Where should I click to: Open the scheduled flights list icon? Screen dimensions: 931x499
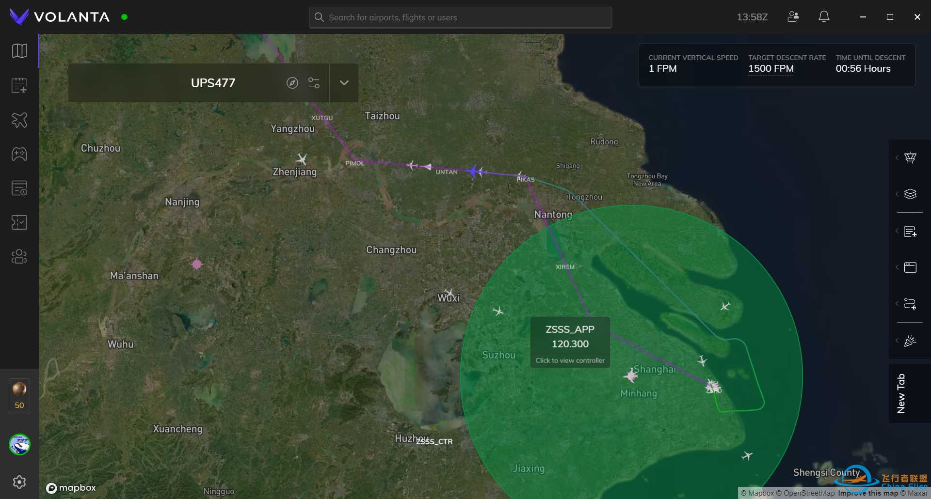point(19,188)
